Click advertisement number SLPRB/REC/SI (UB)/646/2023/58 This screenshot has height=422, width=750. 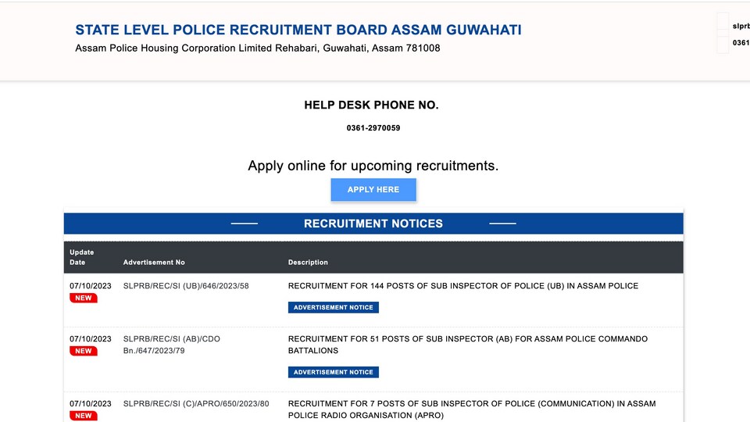[x=186, y=286]
